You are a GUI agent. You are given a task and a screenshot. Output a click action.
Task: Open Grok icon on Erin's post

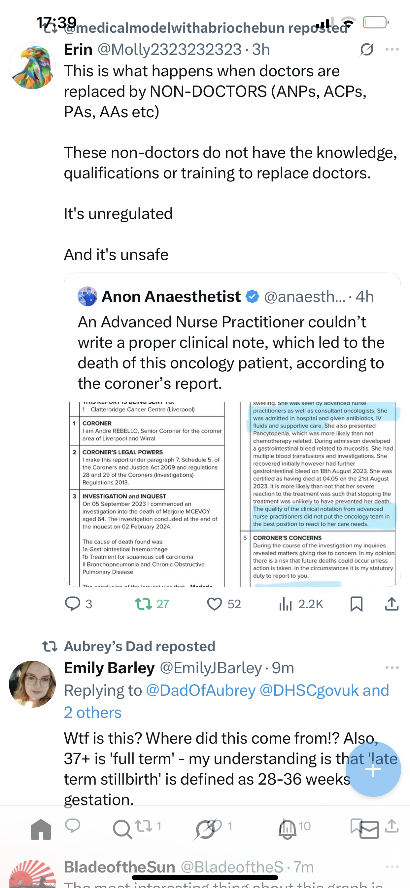pyautogui.click(x=366, y=50)
